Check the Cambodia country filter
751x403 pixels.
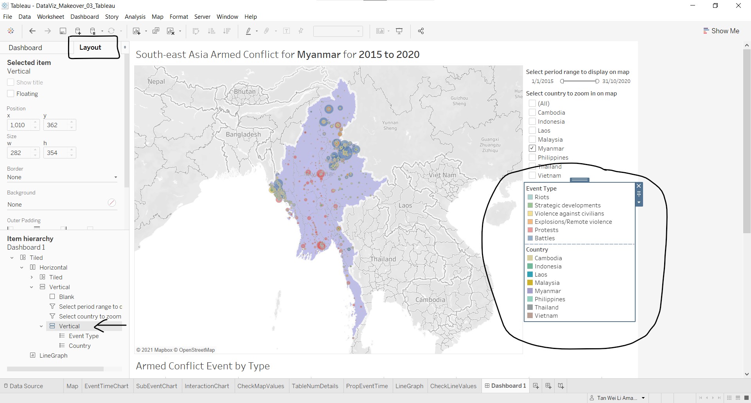tap(532, 112)
